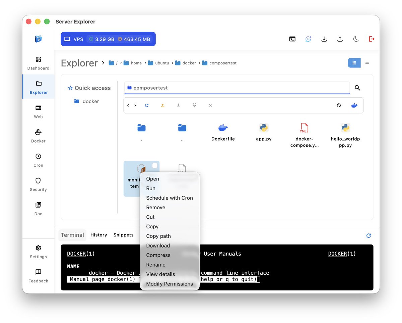Switch to the Snippets tab
This screenshot has height=323, width=402.
tap(123, 235)
